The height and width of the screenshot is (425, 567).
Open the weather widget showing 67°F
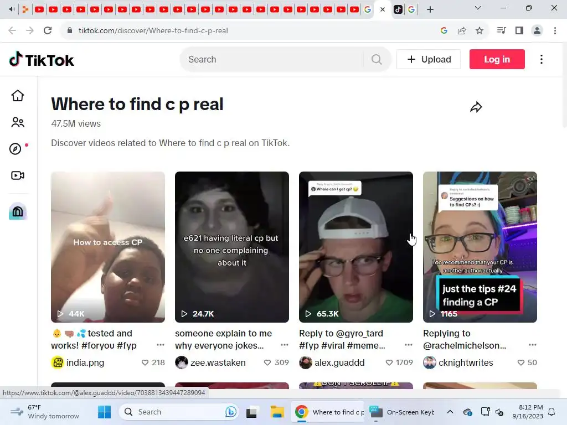(x=45, y=412)
